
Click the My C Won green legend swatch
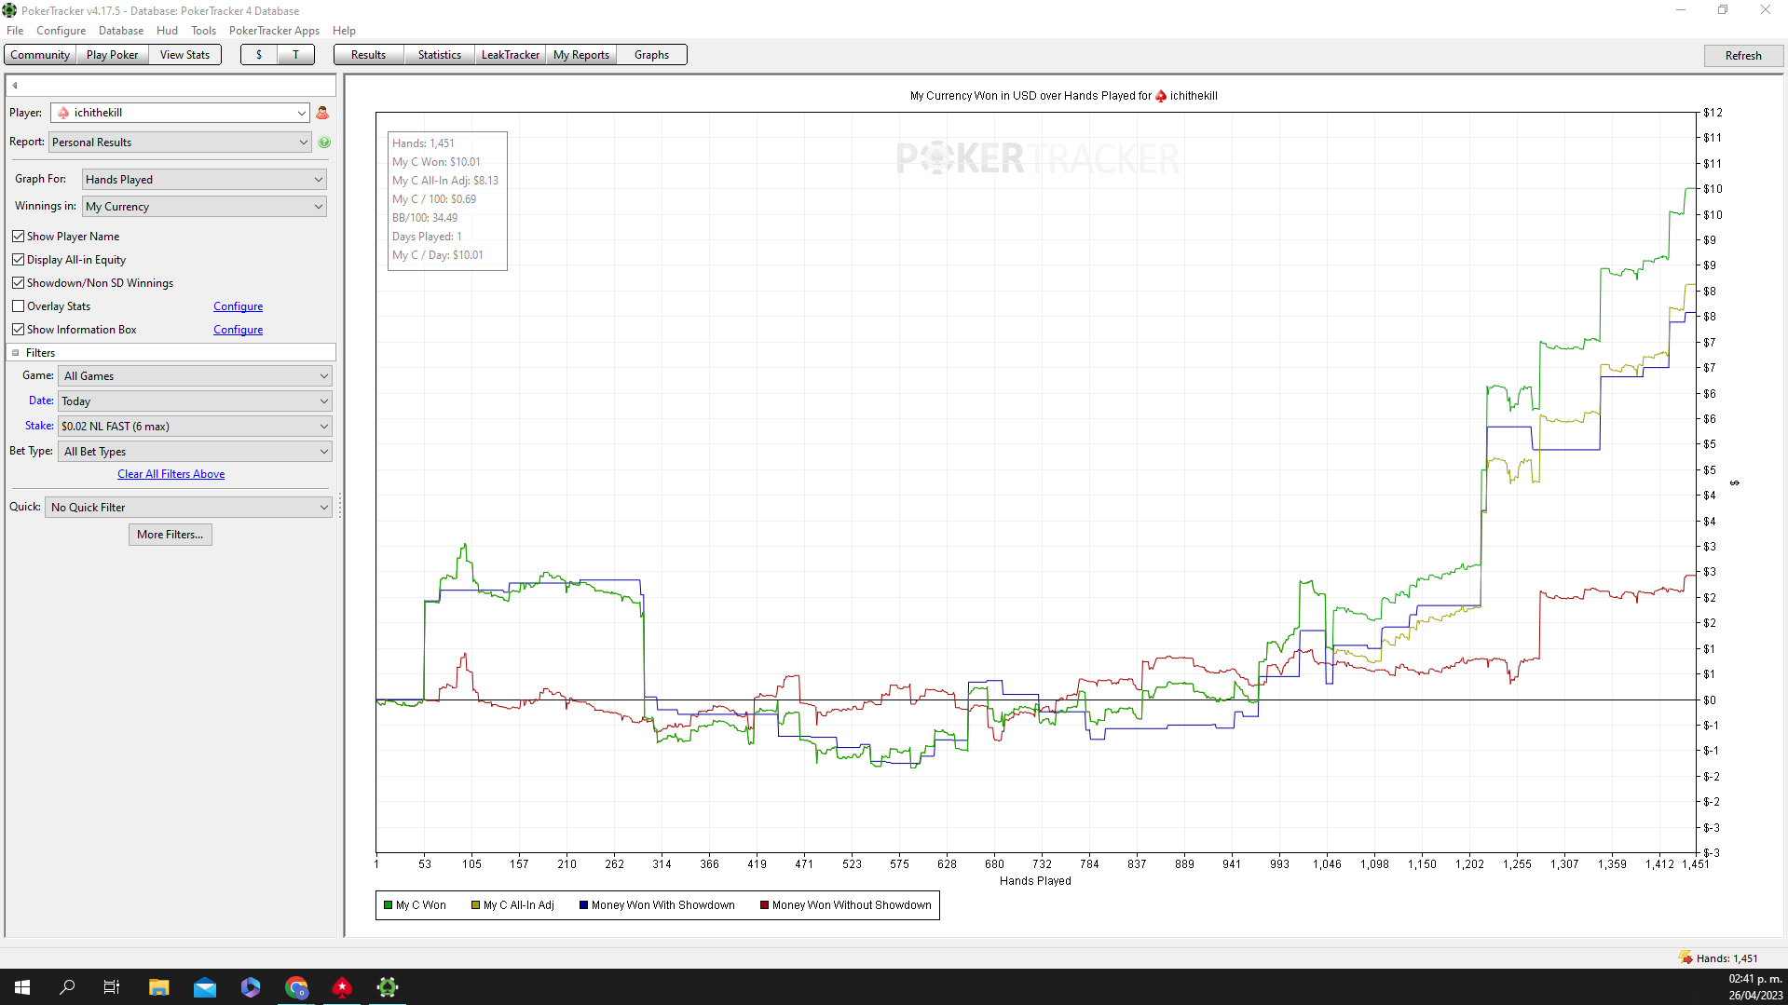coord(388,905)
